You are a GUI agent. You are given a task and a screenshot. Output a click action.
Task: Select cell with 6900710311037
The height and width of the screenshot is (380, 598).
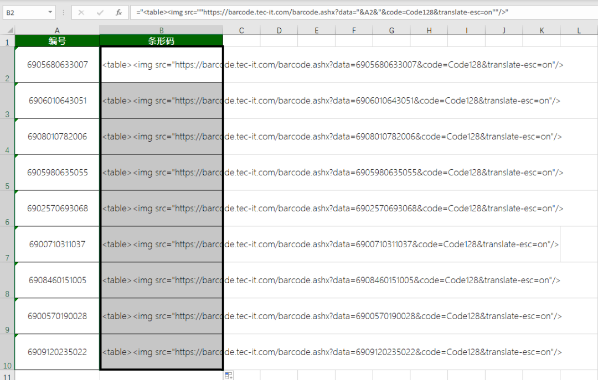click(x=57, y=244)
